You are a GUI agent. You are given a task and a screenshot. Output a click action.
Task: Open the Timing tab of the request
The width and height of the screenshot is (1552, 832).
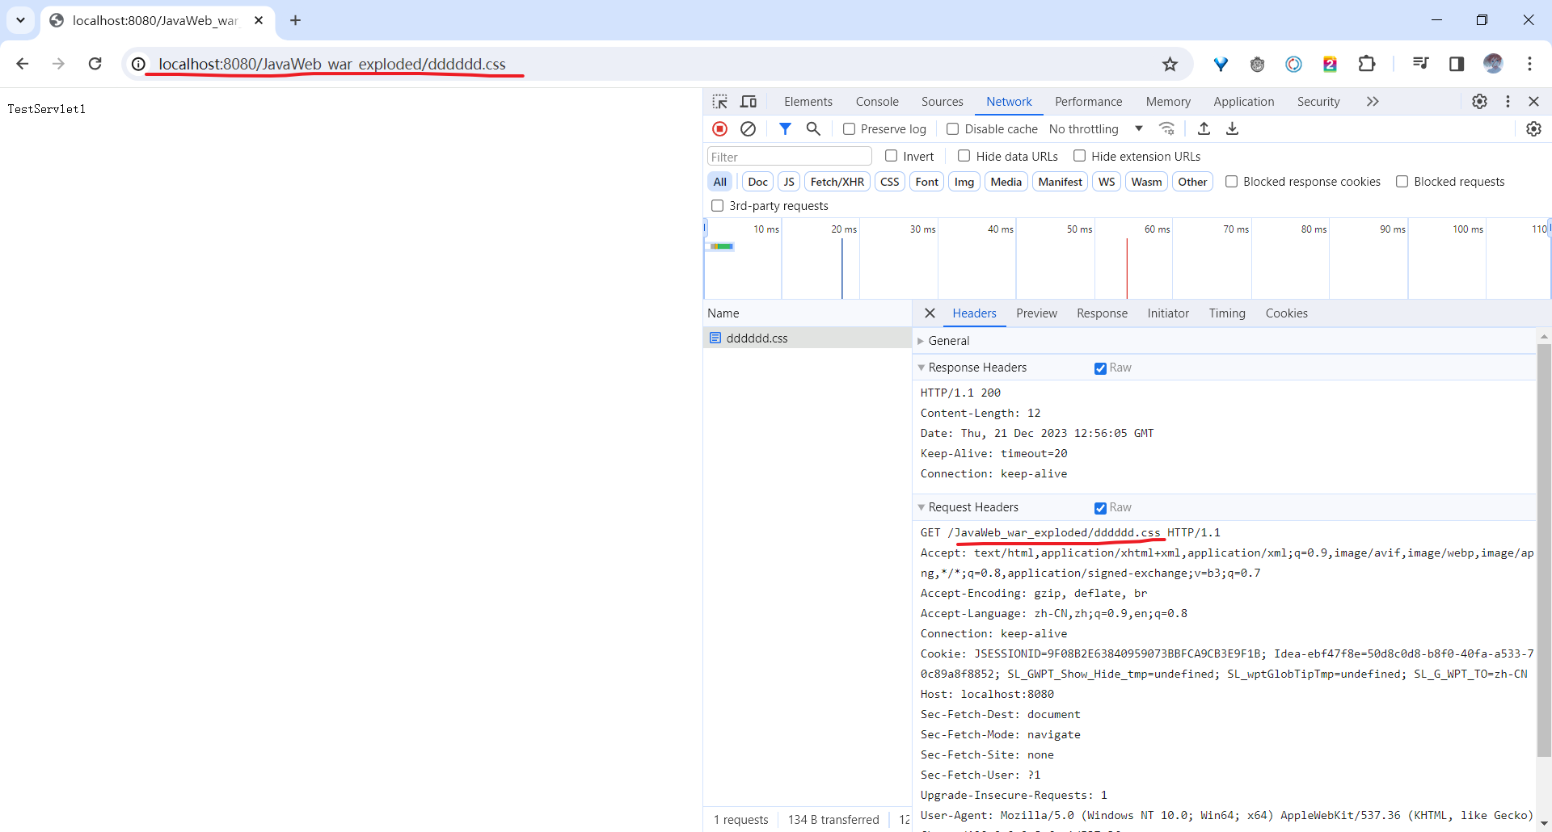tap(1227, 313)
